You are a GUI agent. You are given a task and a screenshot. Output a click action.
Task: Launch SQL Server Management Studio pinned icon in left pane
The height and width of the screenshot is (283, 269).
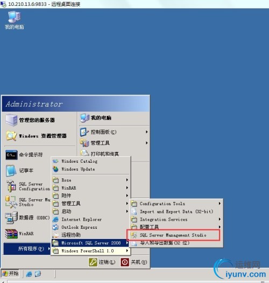click(x=11, y=202)
